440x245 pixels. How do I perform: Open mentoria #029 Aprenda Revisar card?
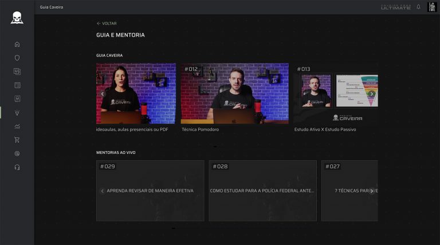pos(150,191)
